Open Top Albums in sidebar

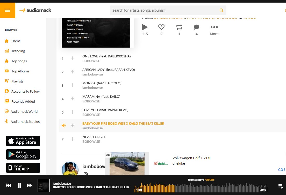(x=20, y=71)
